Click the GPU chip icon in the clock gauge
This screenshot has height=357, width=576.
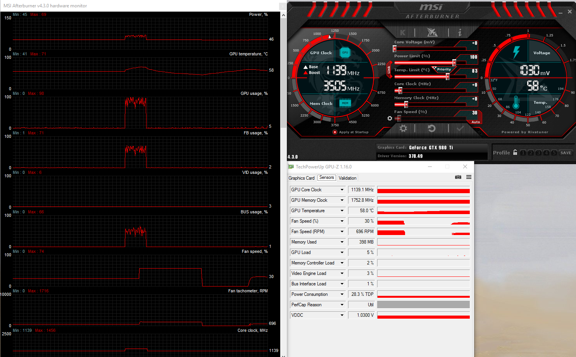click(x=345, y=52)
